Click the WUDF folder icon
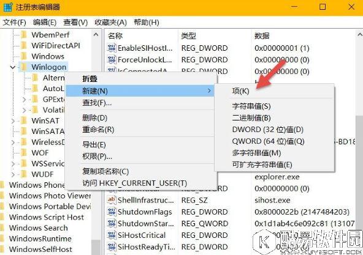The width and height of the screenshot is (363, 255). [24, 174]
